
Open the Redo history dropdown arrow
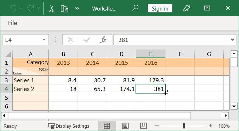39,8
